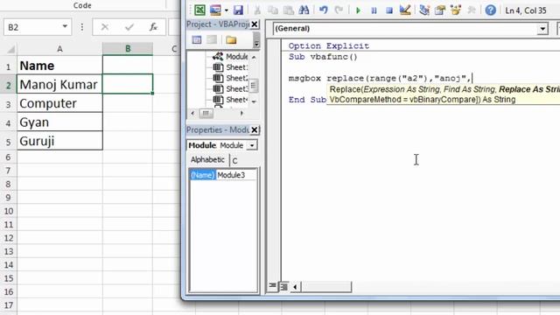Click the Insert UserForm icon

coord(215,10)
